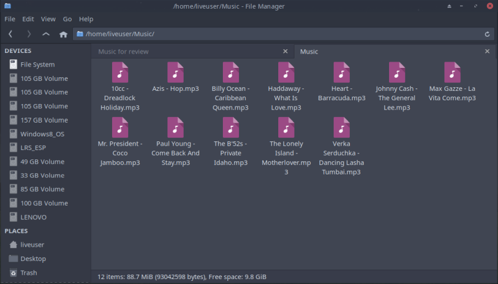Go back with the left arrow button
498x284 pixels.
point(11,34)
